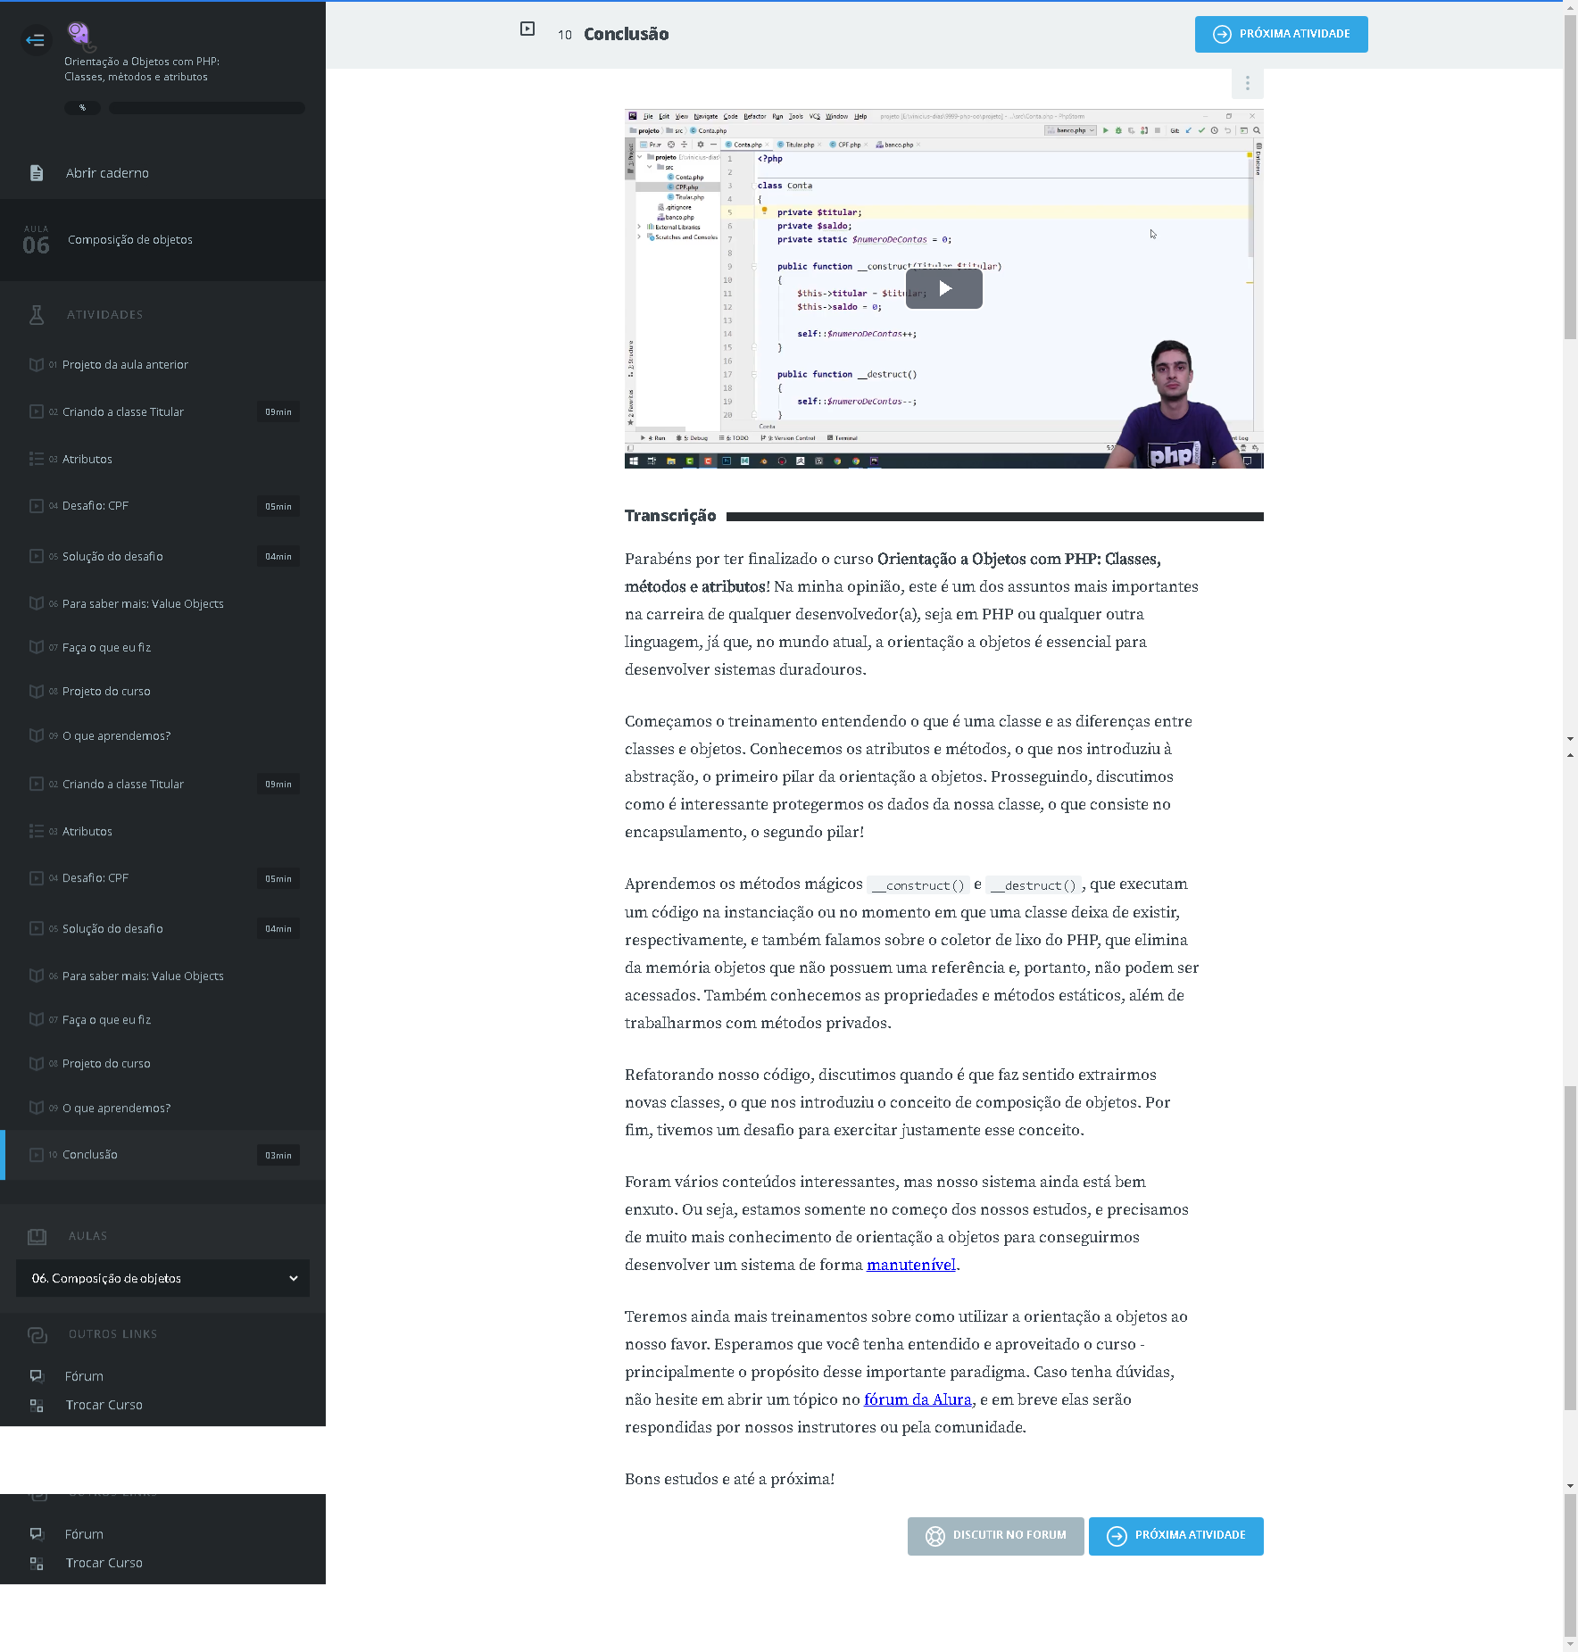The image size is (1578, 1652).
Task: Open Aula 06 Composição de objetos section
Action: coord(130,240)
